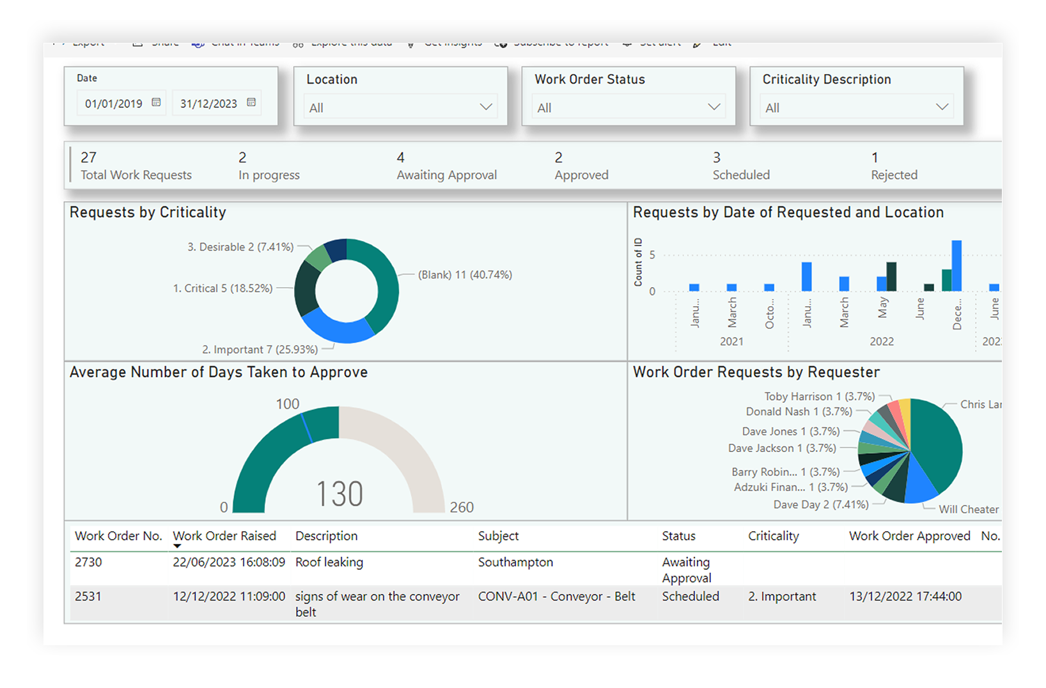Click the tallest blue December 2022 bar
The image size is (1046, 688).
pyautogui.click(x=956, y=265)
